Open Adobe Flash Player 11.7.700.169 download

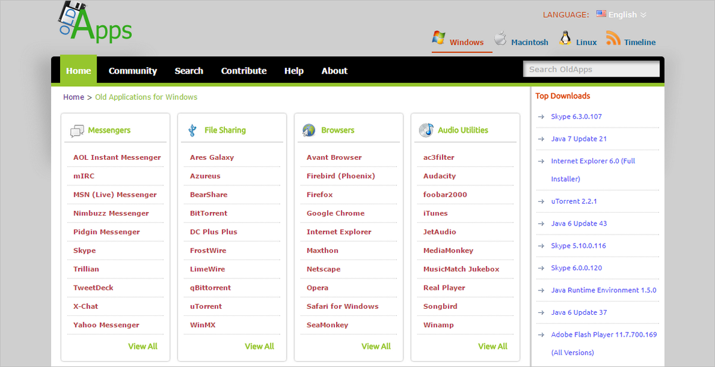(604, 343)
